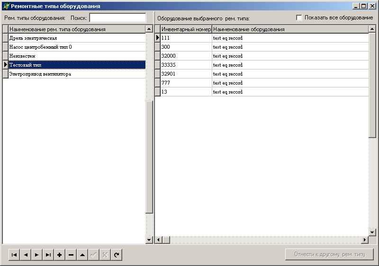
Task: Cancel edit with X navigator button
Action: pos(105,255)
